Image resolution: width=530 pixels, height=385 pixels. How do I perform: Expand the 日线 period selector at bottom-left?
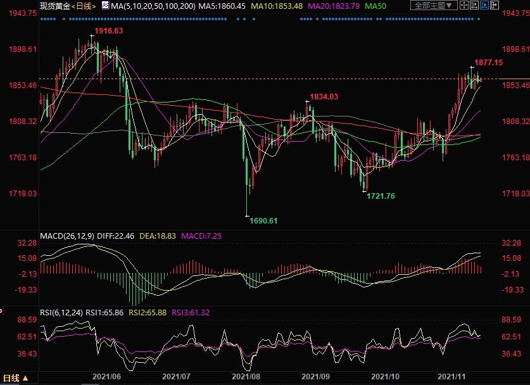[12, 379]
